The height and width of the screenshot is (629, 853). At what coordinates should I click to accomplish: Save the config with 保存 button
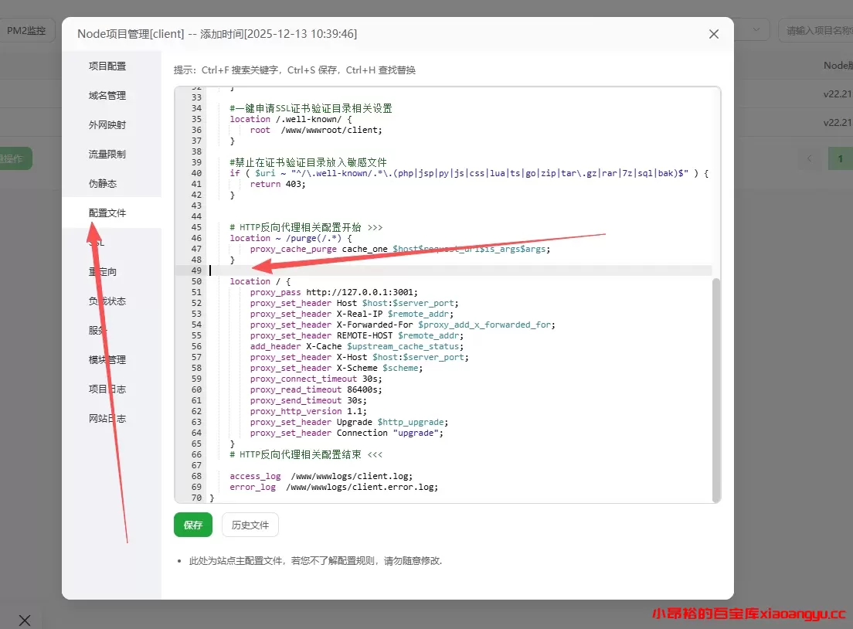[192, 524]
